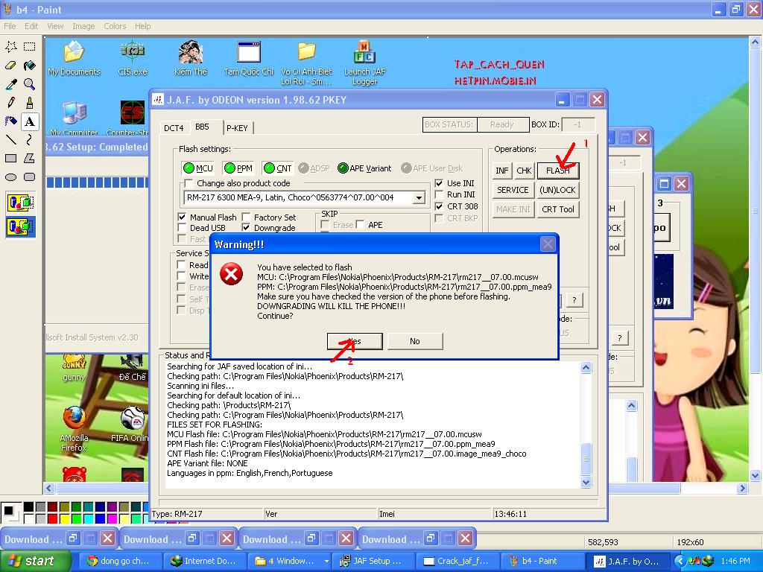Open the Colors menu in Paint
Screen dimensions: 763x572
[115, 26]
